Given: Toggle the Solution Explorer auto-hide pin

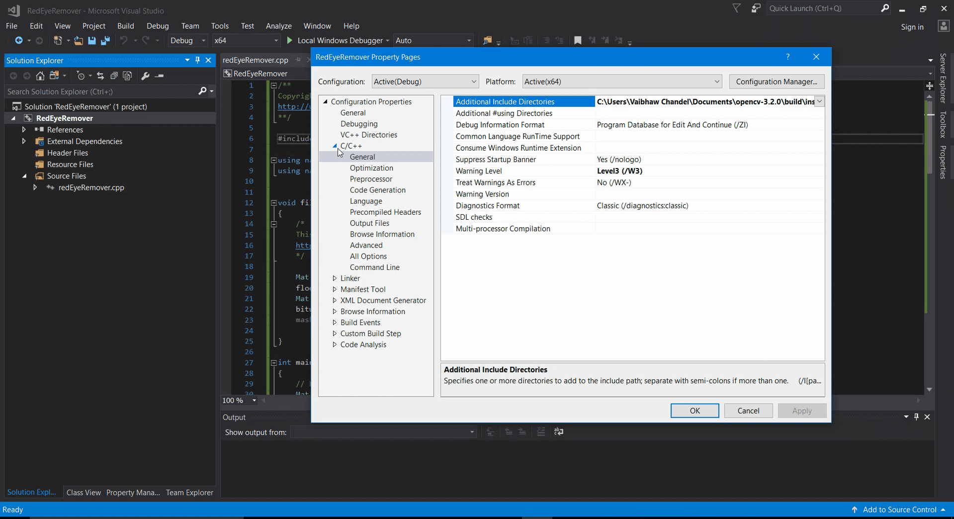Looking at the screenshot, I should click(x=197, y=60).
